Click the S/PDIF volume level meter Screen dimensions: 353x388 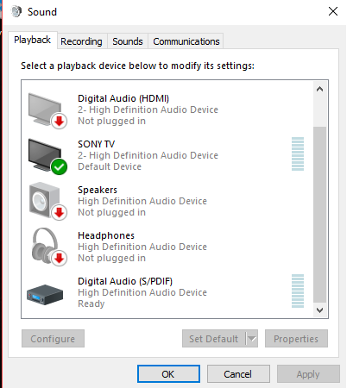click(x=298, y=291)
